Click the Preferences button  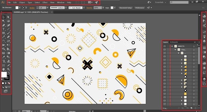[139, 8]
